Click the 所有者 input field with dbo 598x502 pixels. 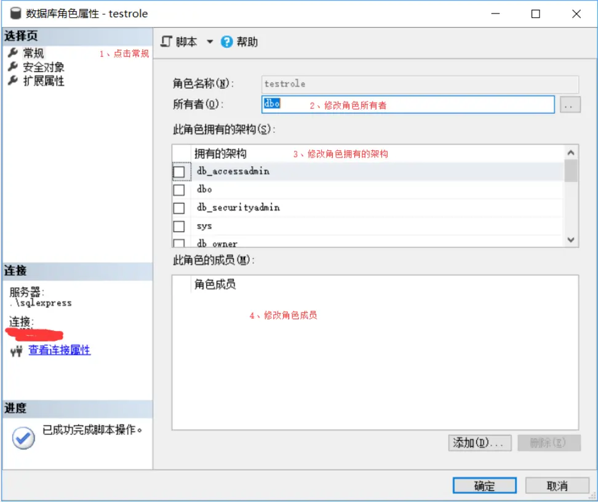(x=408, y=104)
